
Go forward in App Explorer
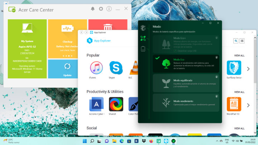86,32
